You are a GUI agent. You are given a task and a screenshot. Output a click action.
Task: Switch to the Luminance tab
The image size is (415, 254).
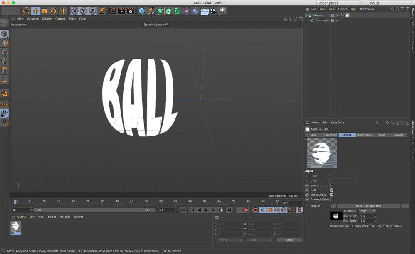tap(330, 135)
